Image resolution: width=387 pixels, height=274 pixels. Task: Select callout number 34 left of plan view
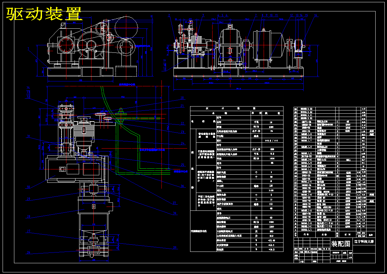[x=28, y=88]
